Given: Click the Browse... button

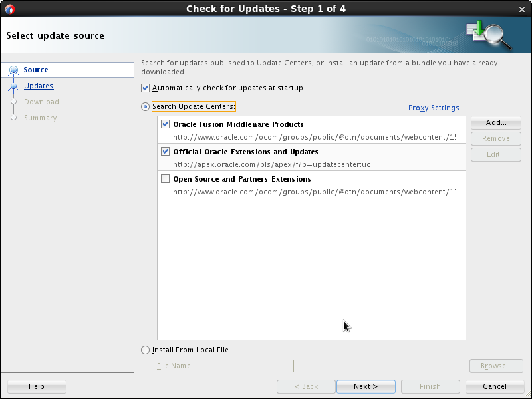Looking at the screenshot, I should [x=496, y=366].
